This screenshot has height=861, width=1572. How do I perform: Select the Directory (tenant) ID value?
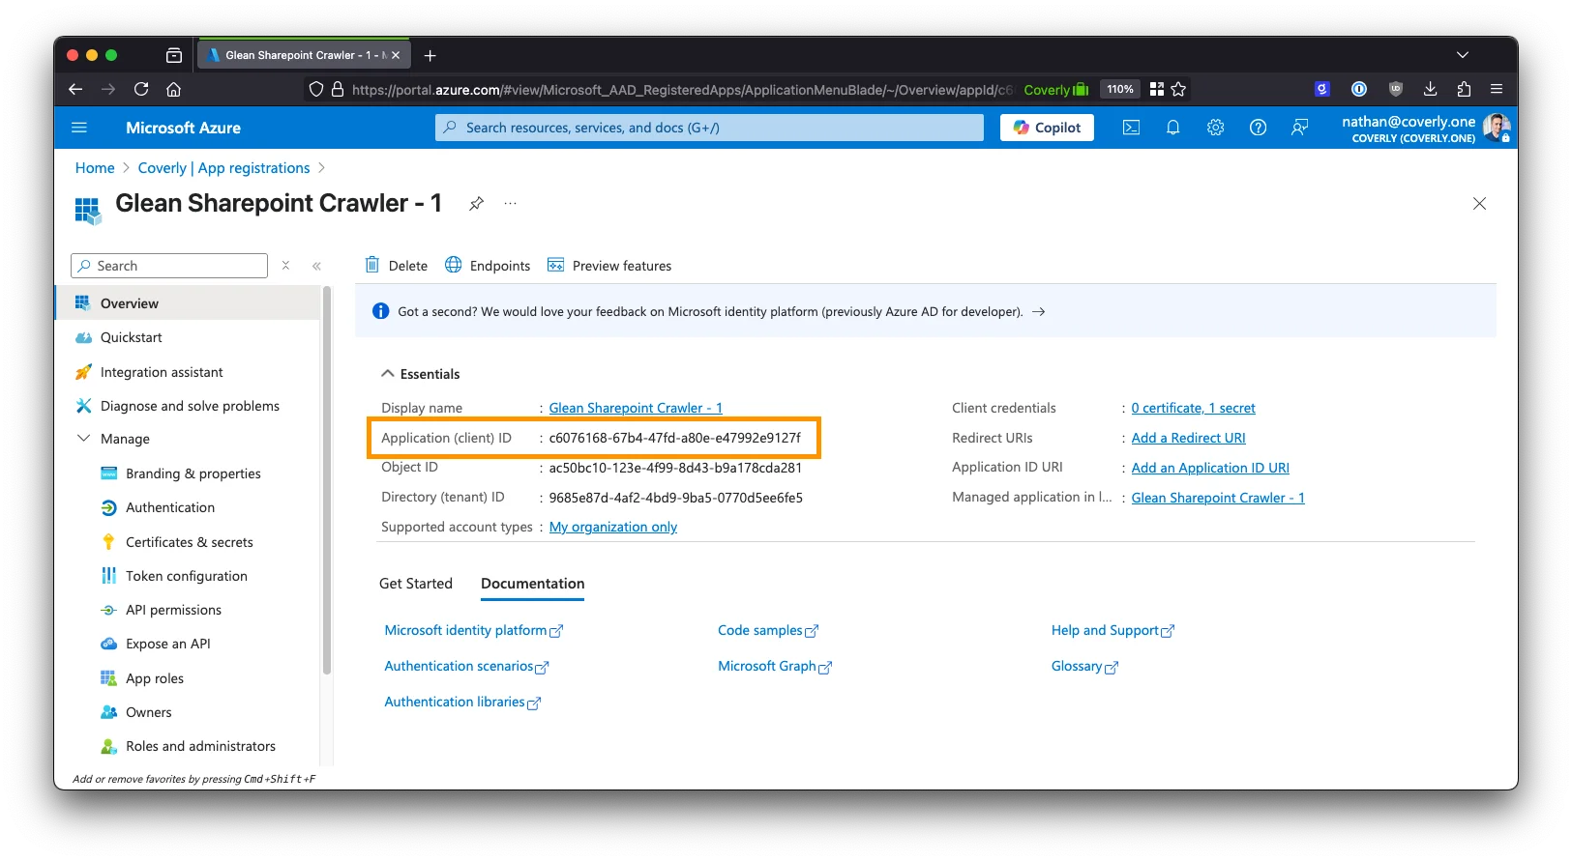[x=676, y=498]
